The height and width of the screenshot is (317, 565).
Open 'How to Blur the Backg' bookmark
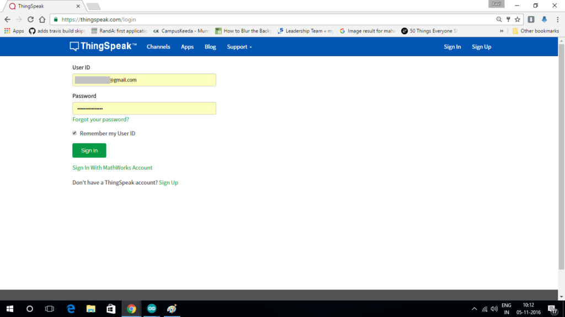(243, 31)
